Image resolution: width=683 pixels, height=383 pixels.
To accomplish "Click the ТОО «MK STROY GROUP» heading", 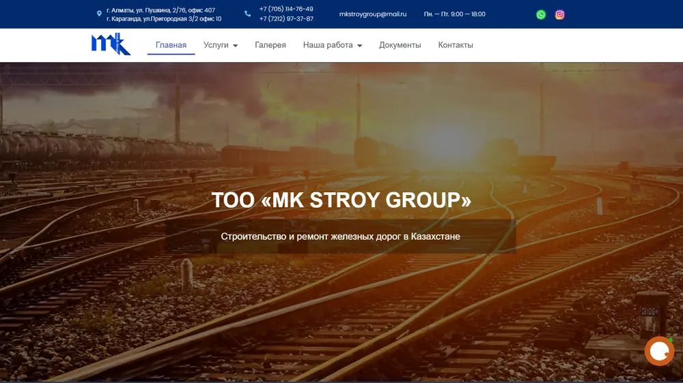I will pyautogui.click(x=341, y=200).
